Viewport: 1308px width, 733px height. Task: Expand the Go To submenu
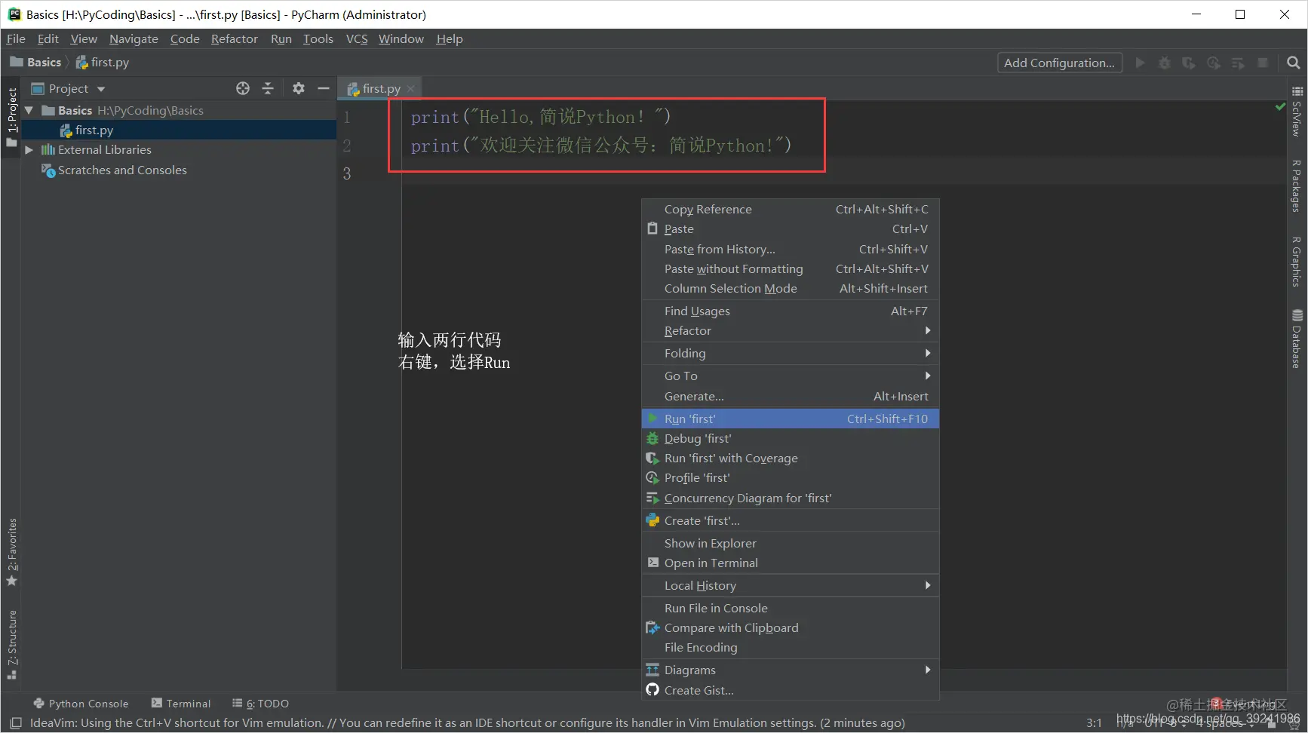[791, 376]
